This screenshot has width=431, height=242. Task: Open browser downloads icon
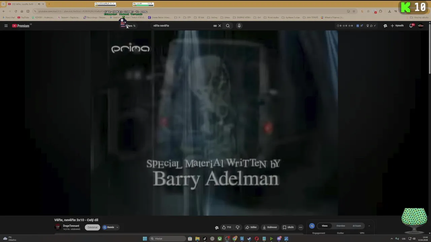click(x=390, y=11)
